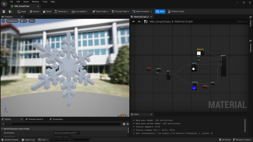The width and height of the screenshot is (253, 142).
Task: Open the Tools menu
Action: click(x=45, y=2)
